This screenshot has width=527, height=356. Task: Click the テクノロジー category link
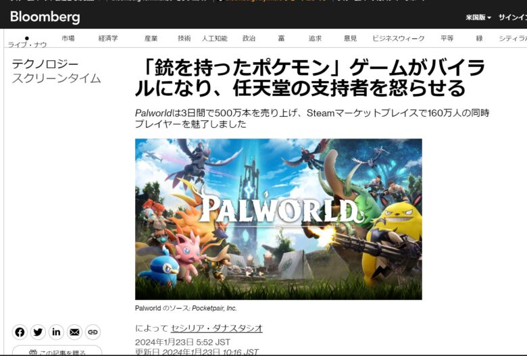[x=45, y=63]
